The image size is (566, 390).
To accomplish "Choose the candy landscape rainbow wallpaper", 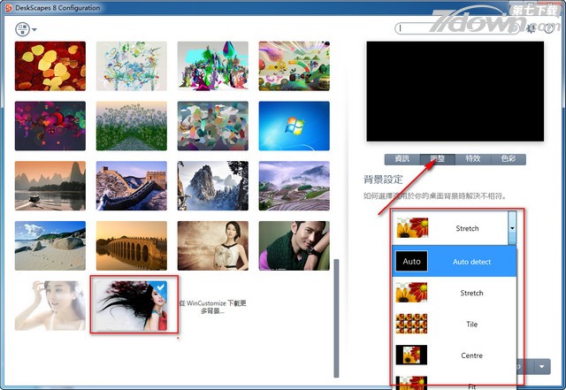I will pyautogui.click(x=294, y=65).
